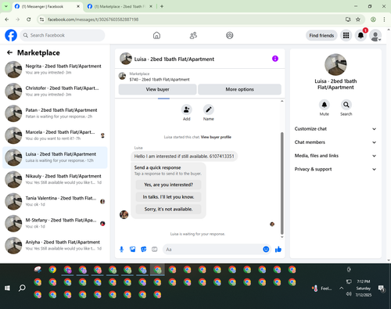
Task: Show hidden system tray icons
Action: pyautogui.click(x=341, y=288)
